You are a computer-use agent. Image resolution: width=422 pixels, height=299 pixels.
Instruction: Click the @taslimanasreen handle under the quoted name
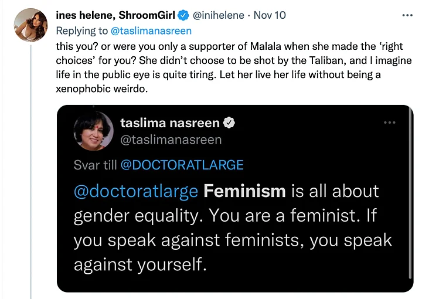pos(171,140)
